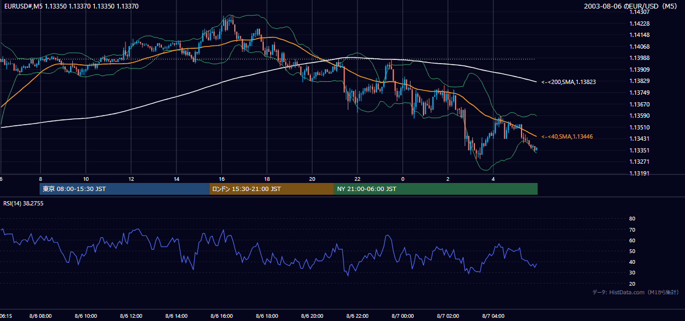This screenshot has width=685, height=321.
Task: Click hour tick 10 under the price chart
Action: pos(86,179)
